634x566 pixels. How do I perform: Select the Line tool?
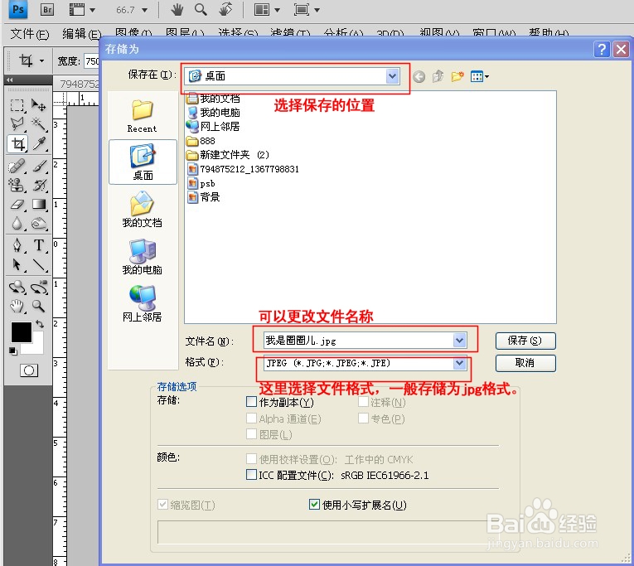(x=39, y=265)
